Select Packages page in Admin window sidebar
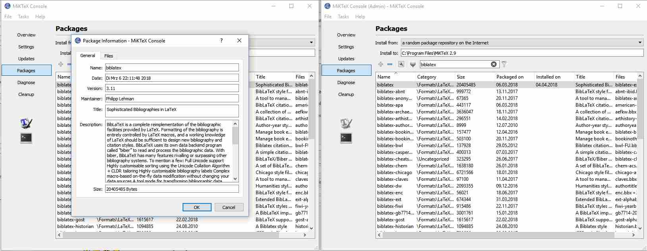647x251 pixels. 346,71
